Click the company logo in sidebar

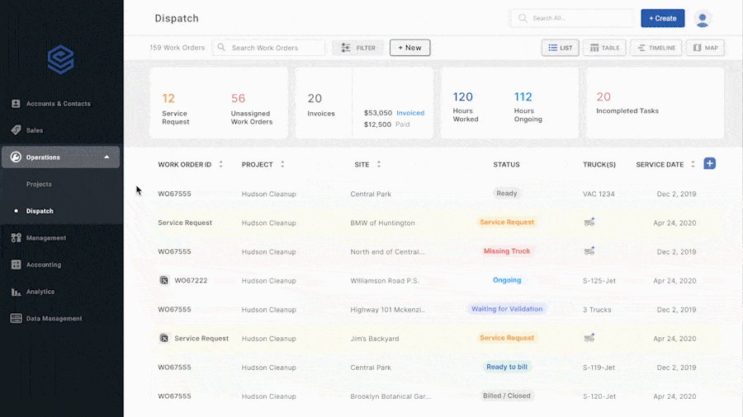click(x=60, y=59)
